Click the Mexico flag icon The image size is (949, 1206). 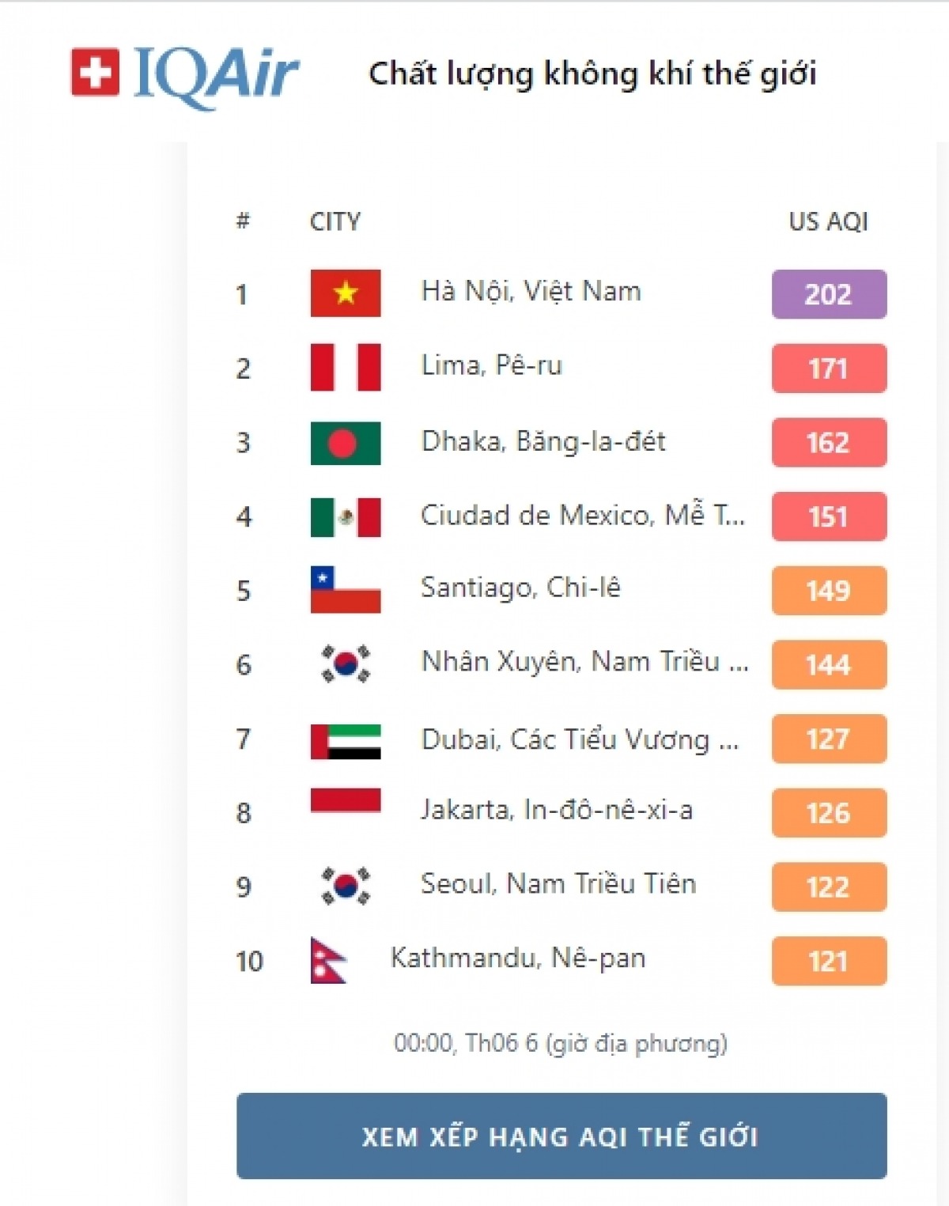346,517
